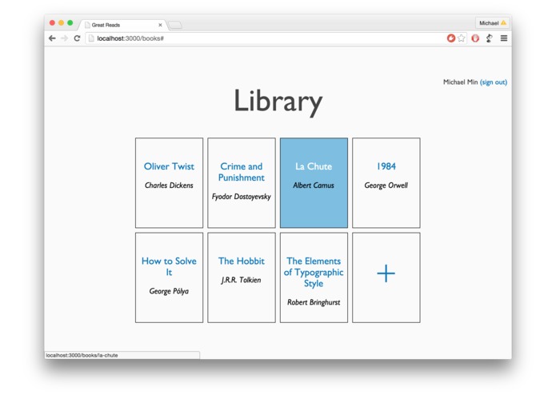Click the Library page heading
The height and width of the screenshot is (395, 556).
278,102
